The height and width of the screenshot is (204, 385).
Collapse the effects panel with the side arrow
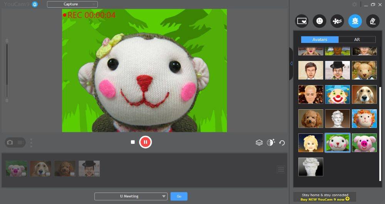pos(291,63)
